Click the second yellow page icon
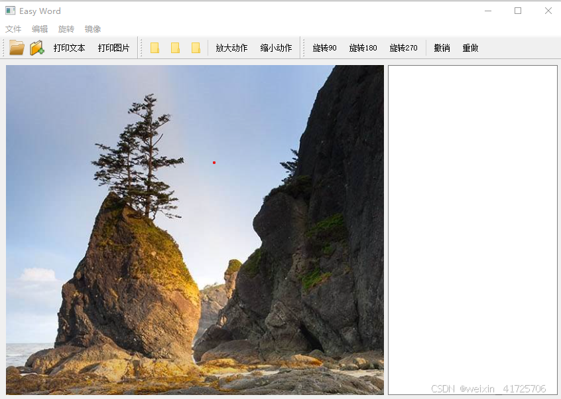The image size is (561, 399). tap(175, 48)
